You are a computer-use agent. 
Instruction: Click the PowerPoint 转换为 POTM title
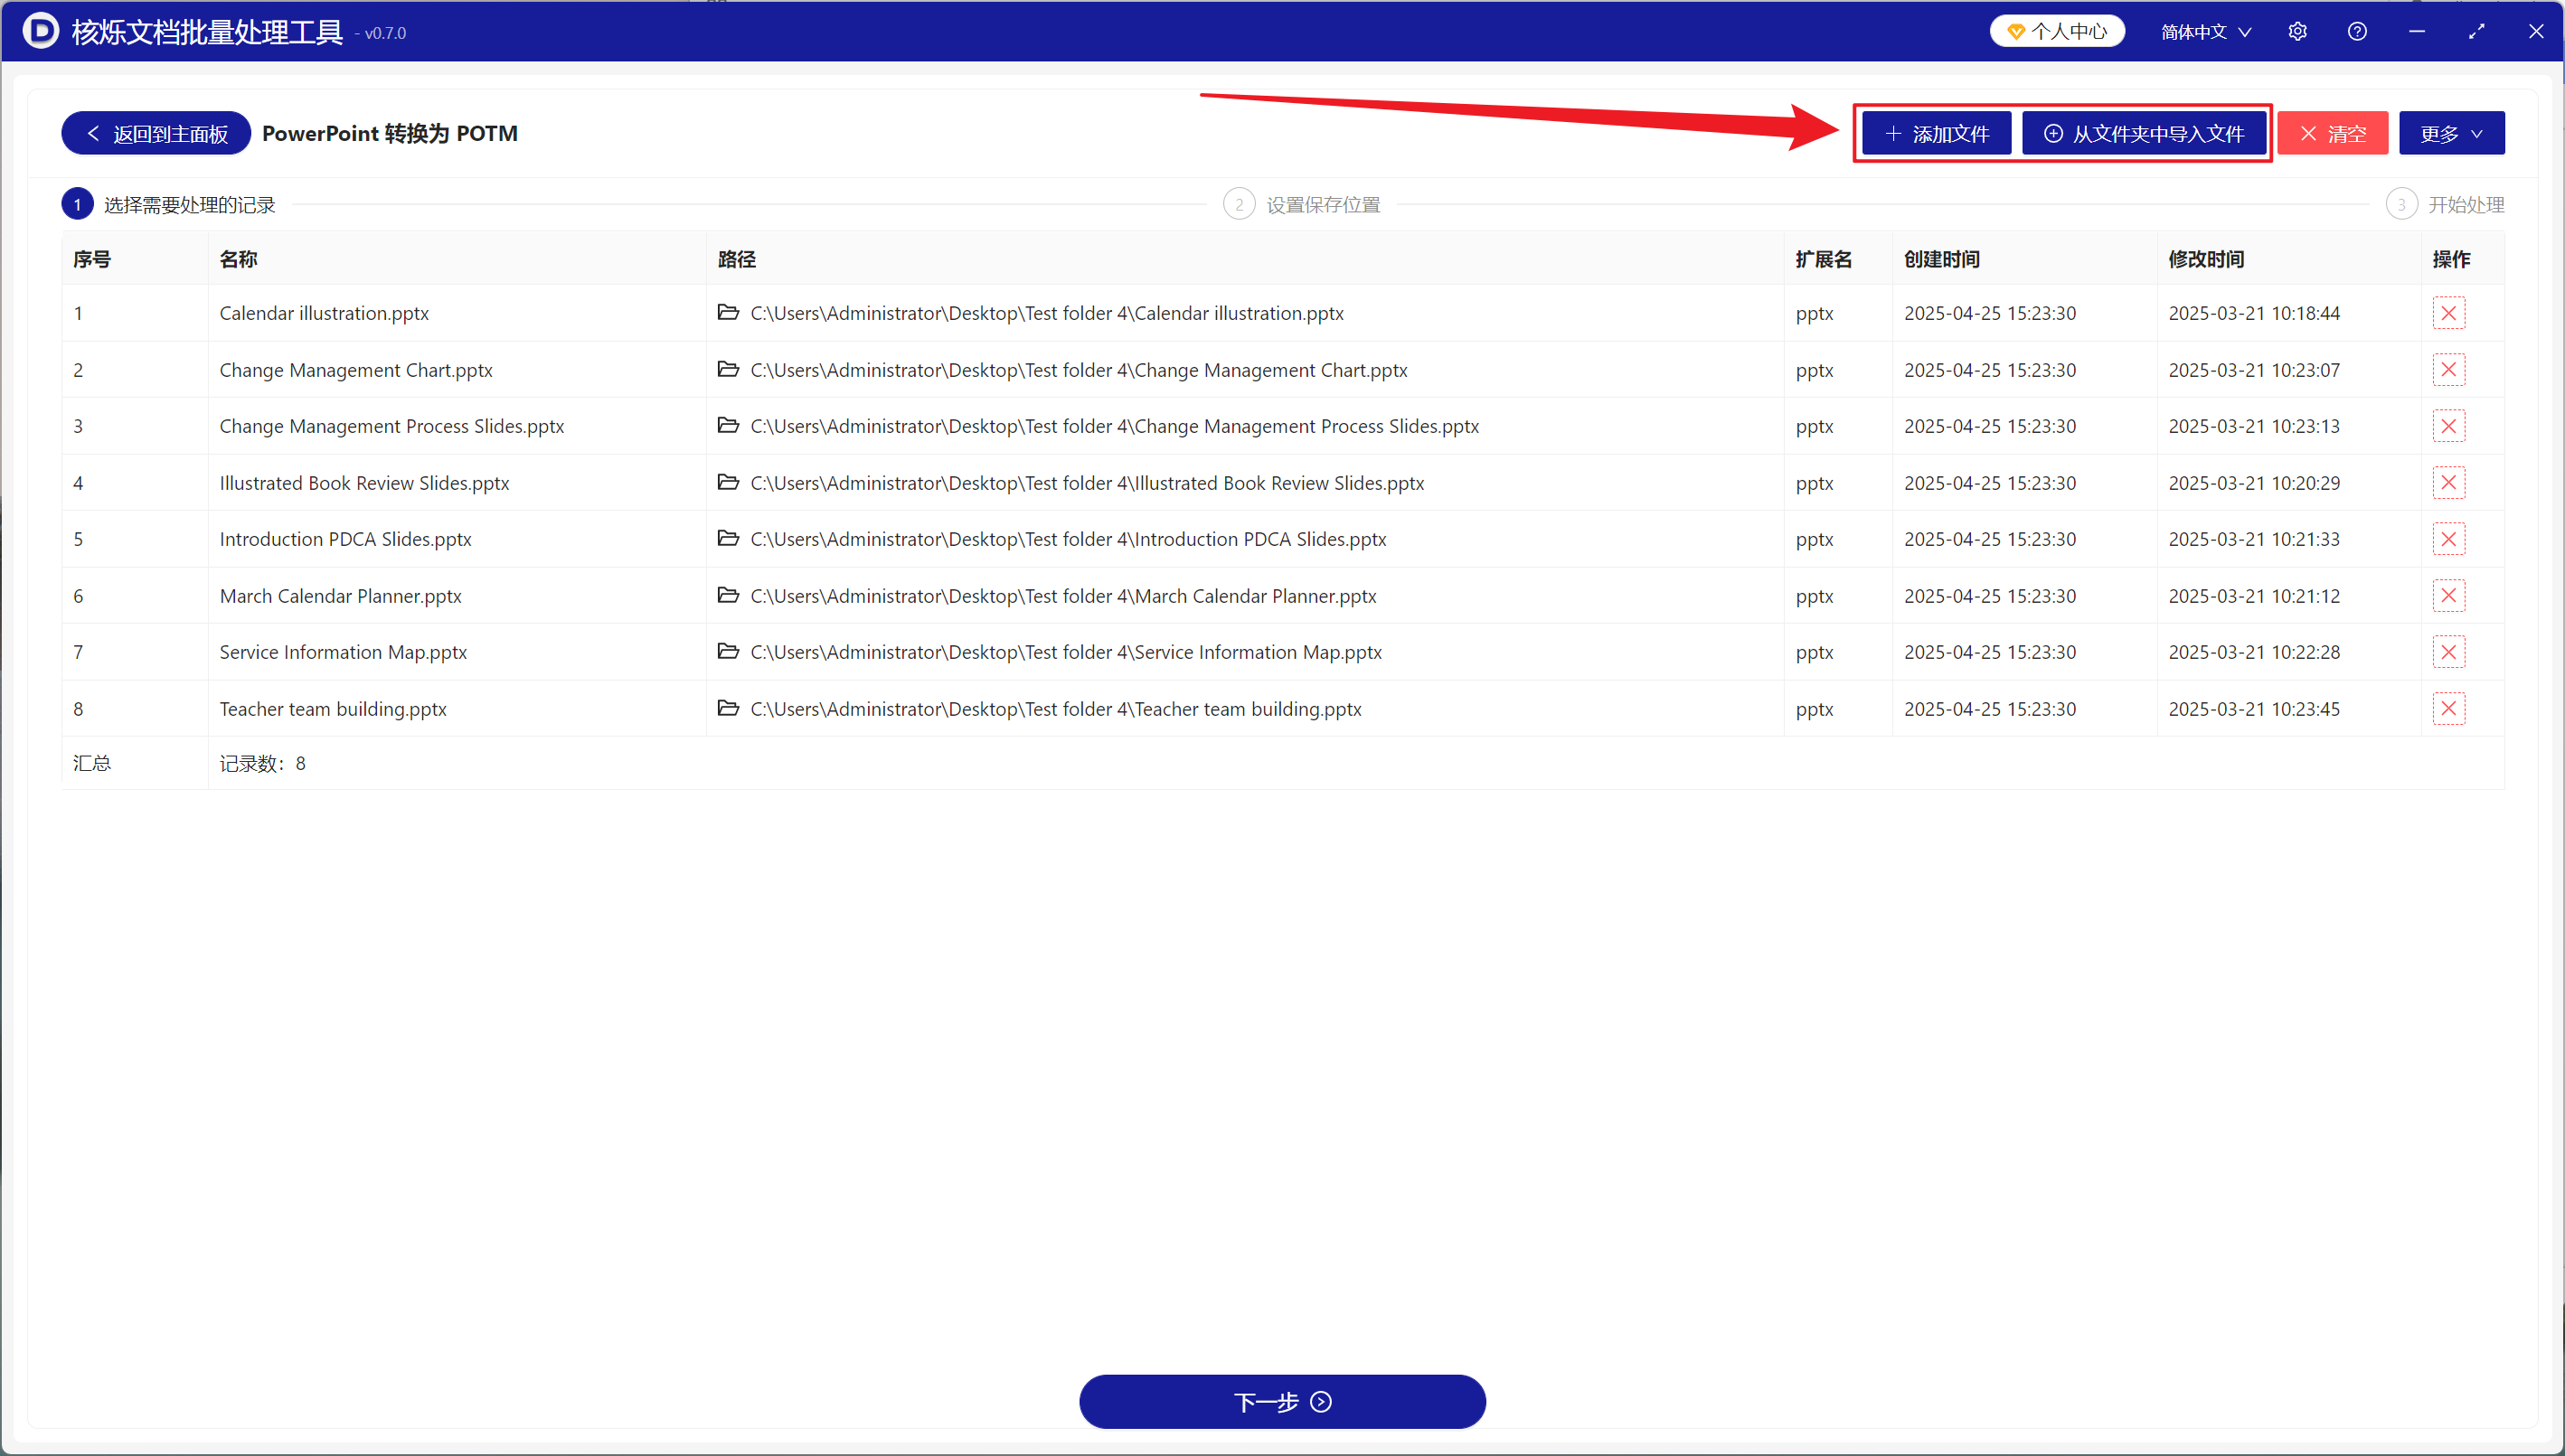(x=391, y=134)
